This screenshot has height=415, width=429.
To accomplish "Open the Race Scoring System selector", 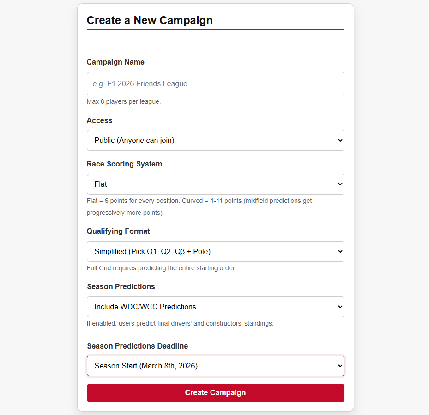I will (215, 184).
